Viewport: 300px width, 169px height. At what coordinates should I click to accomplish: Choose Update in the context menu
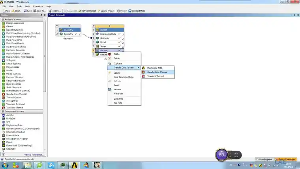coord(124,73)
